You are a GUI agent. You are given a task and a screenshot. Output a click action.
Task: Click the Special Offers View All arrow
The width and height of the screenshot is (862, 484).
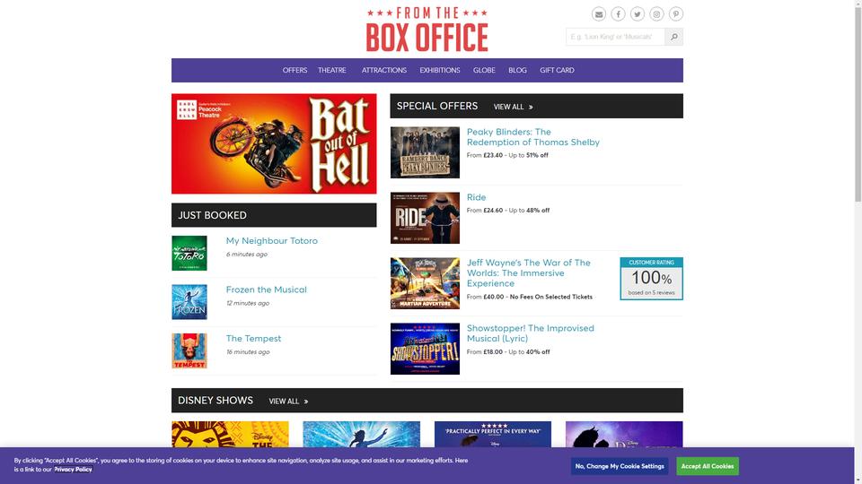coord(531,107)
